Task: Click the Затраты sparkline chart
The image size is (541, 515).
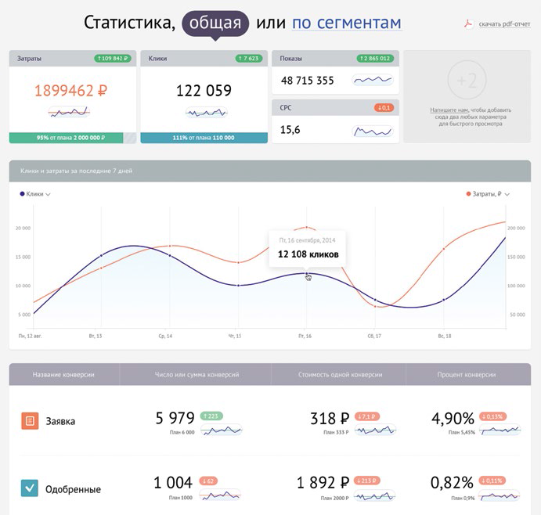Action: click(x=69, y=112)
